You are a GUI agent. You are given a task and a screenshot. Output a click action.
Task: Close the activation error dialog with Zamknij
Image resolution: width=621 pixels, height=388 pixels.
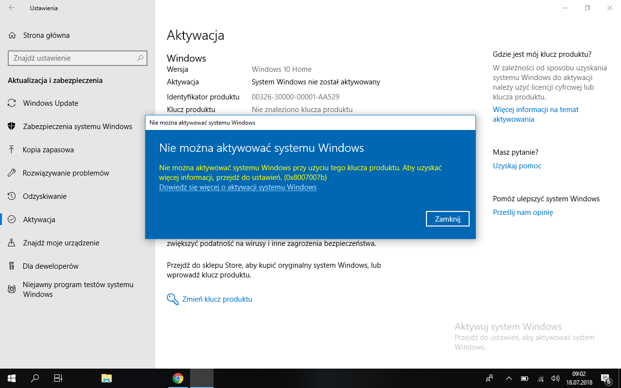coord(448,219)
